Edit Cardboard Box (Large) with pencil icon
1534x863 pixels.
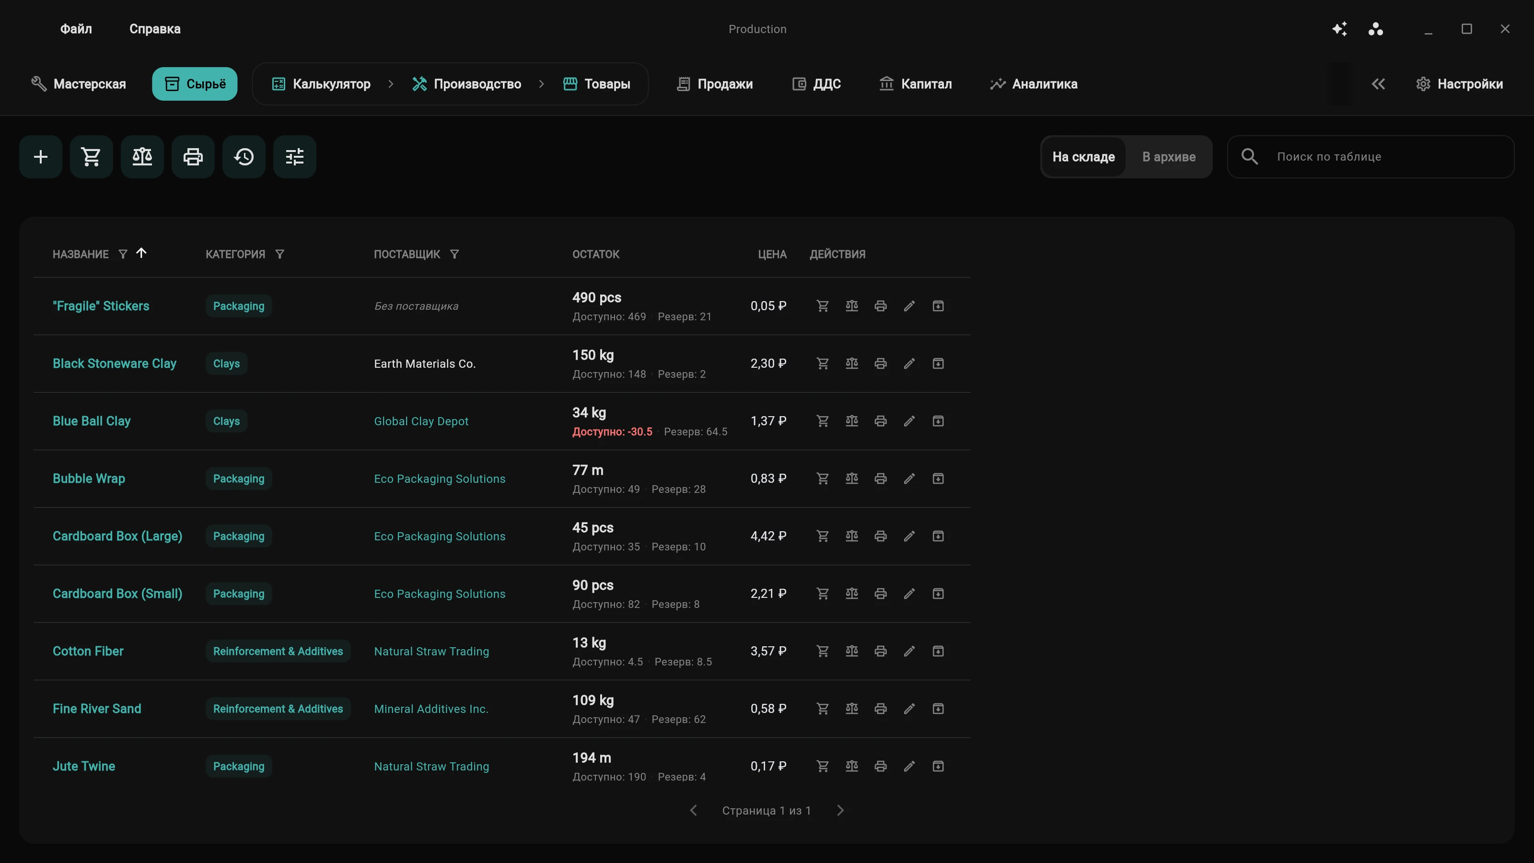tap(909, 536)
